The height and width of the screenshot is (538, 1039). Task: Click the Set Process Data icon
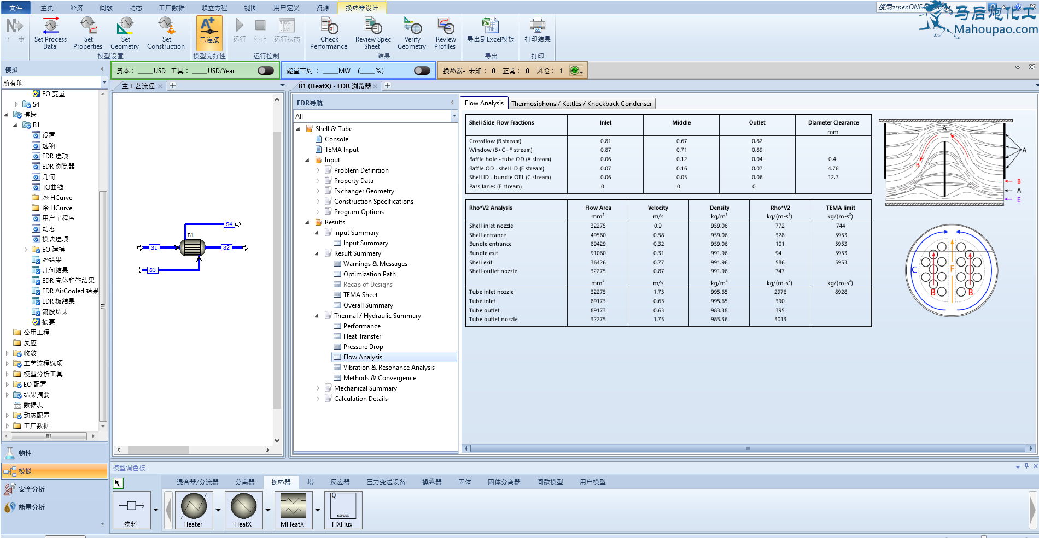[x=50, y=33]
